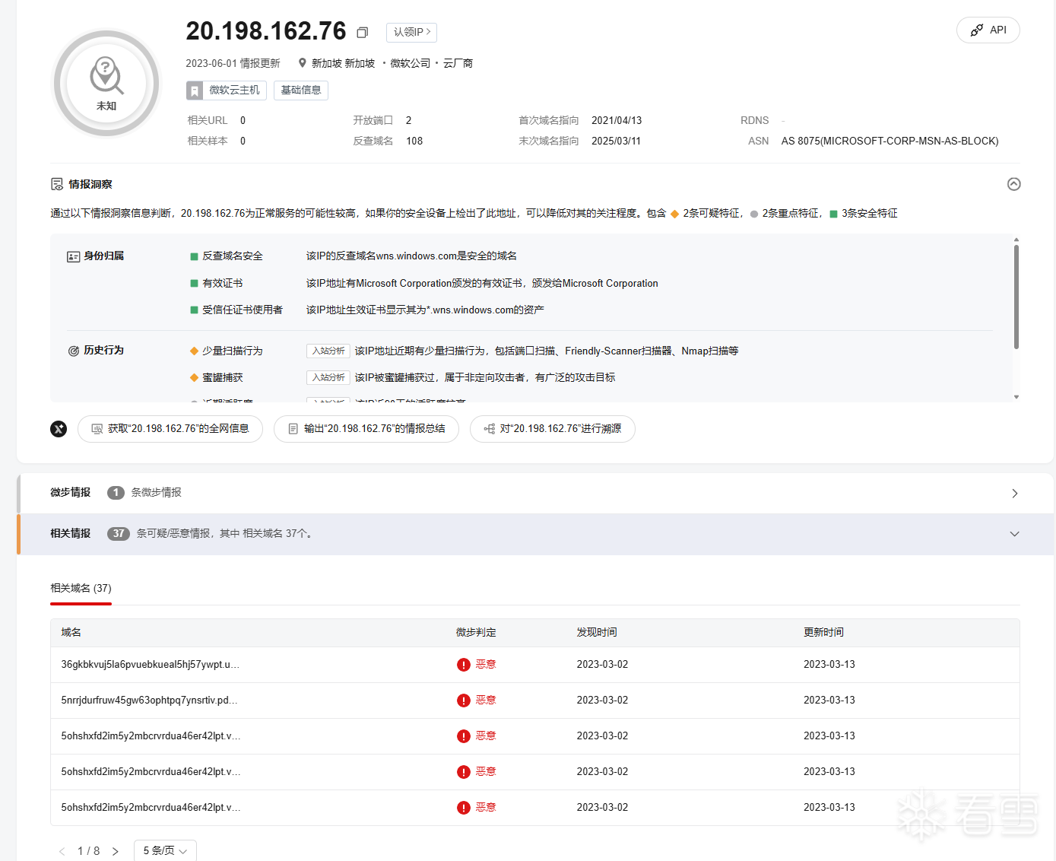The image size is (1056, 861).
Task: Click the 37 count badge in 相关情报
Action: (x=119, y=534)
